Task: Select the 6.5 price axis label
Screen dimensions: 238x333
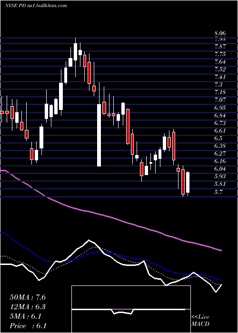Action: pos(218,138)
